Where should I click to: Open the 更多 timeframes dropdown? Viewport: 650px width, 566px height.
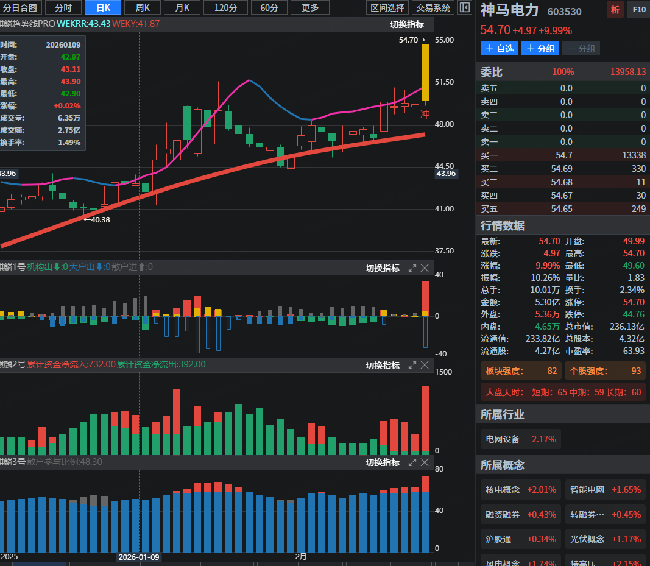tap(310, 8)
